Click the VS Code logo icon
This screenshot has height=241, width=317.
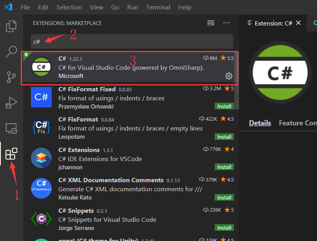[9, 7]
